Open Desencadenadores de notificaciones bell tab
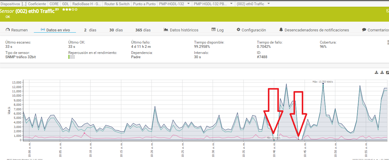389x160 pixels. (x=314, y=30)
